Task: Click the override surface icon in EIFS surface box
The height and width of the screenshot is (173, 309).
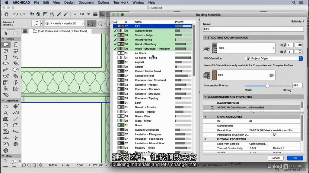Action: [x=271, y=75]
